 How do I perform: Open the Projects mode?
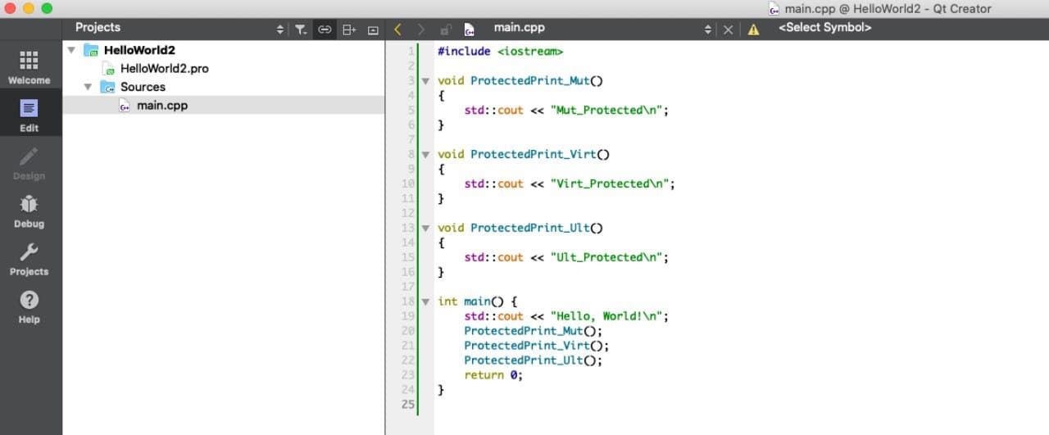click(30, 259)
